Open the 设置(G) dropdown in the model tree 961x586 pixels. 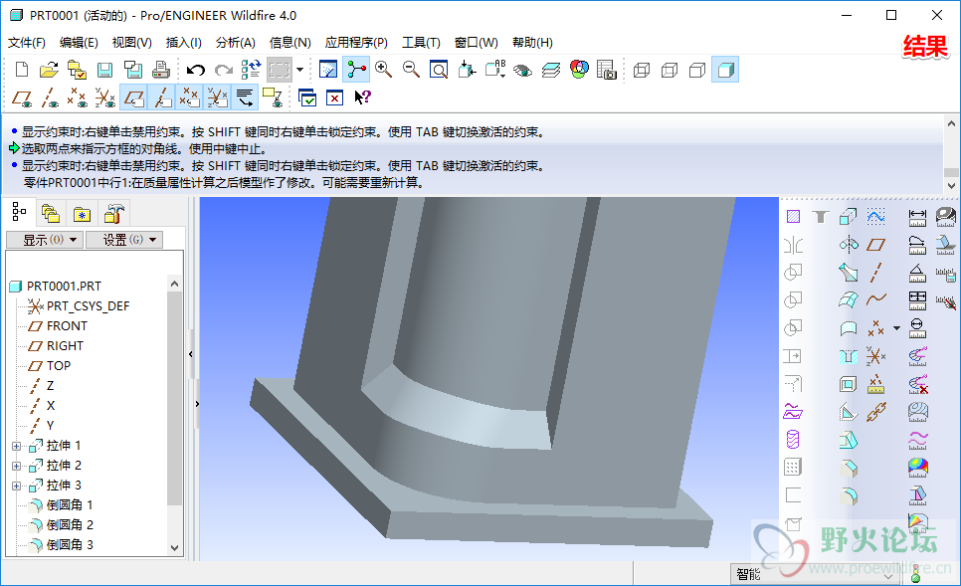124,240
